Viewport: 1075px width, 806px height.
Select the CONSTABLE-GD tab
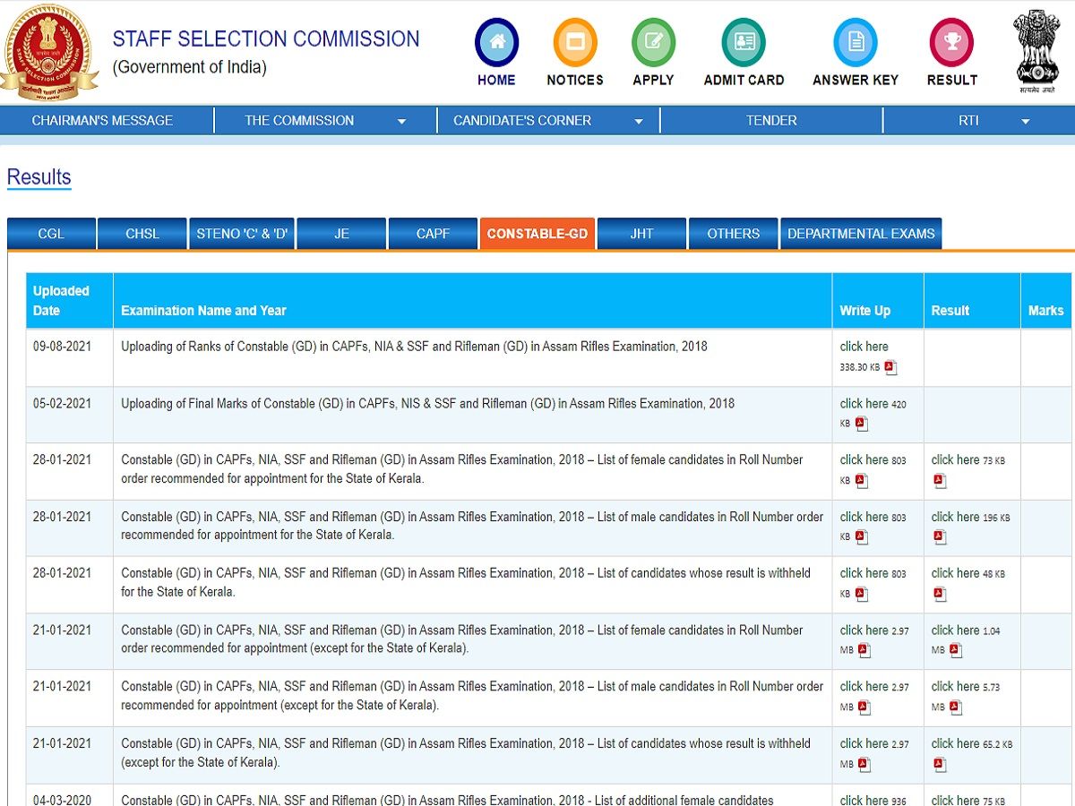537,234
